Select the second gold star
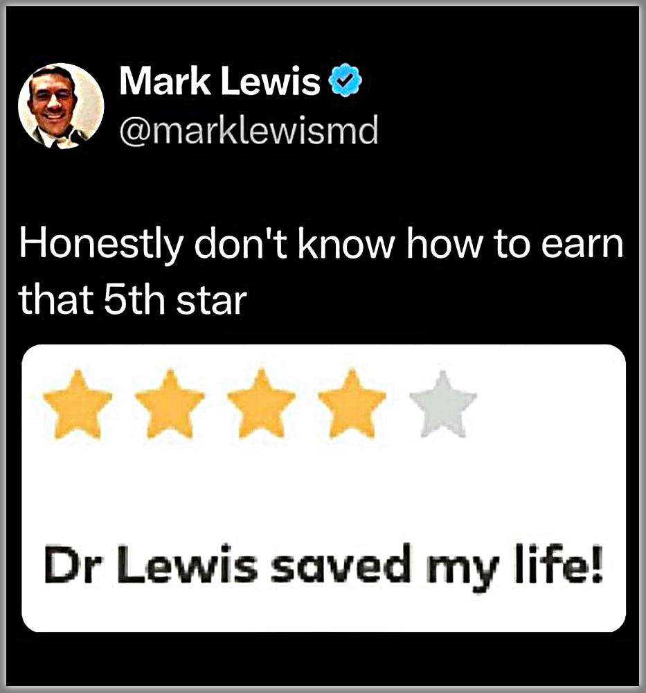 (x=170, y=405)
